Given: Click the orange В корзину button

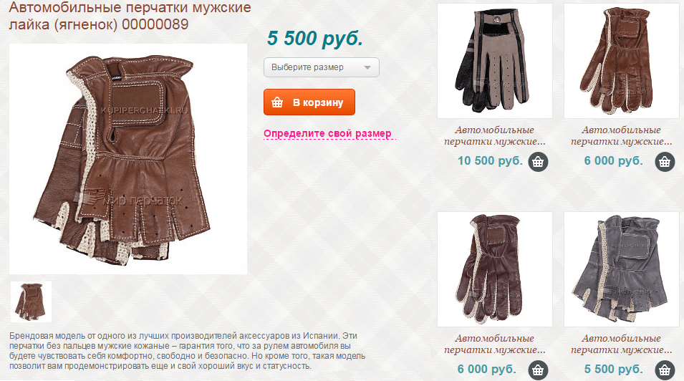Looking at the screenshot, I should (x=309, y=102).
